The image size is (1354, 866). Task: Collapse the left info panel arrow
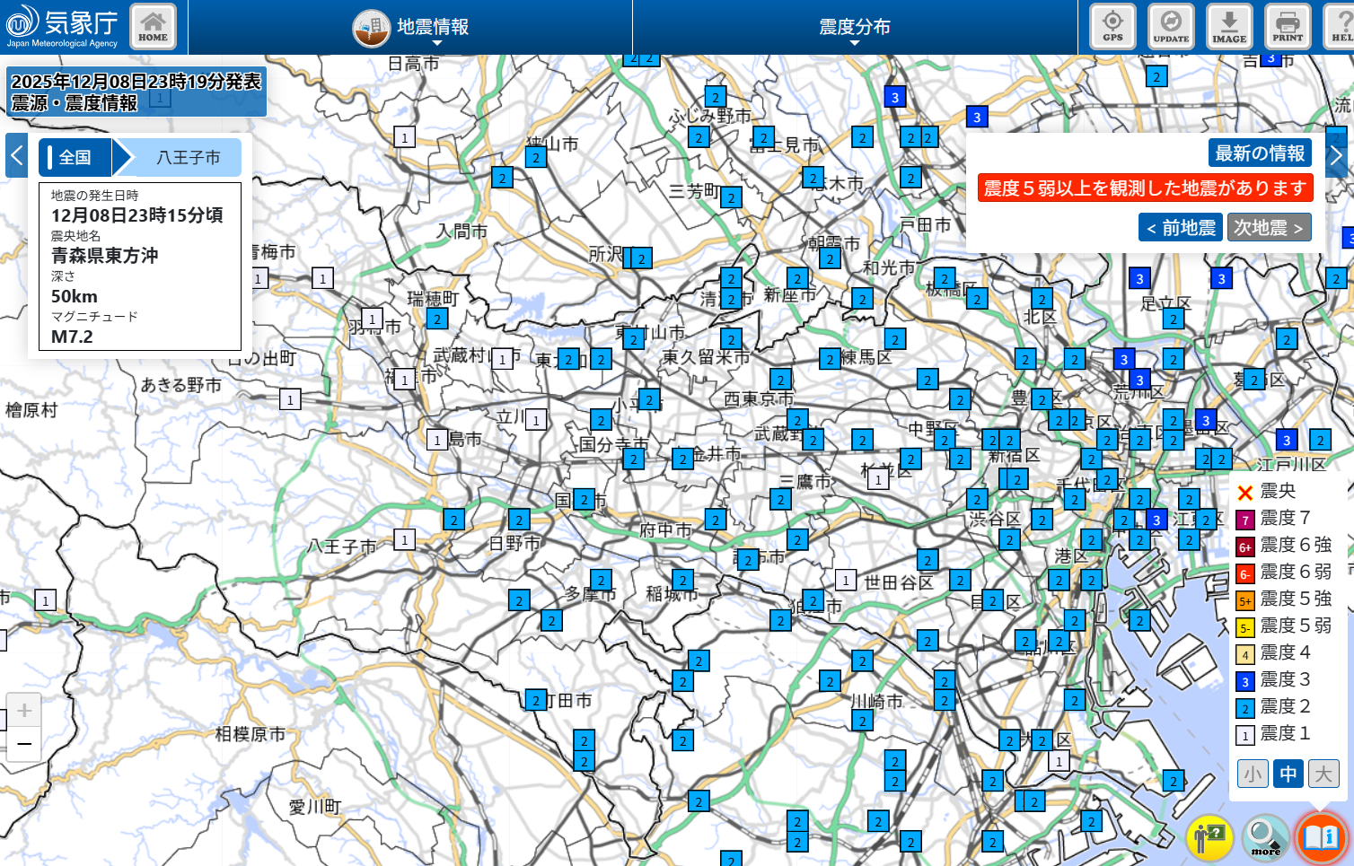pos(16,156)
